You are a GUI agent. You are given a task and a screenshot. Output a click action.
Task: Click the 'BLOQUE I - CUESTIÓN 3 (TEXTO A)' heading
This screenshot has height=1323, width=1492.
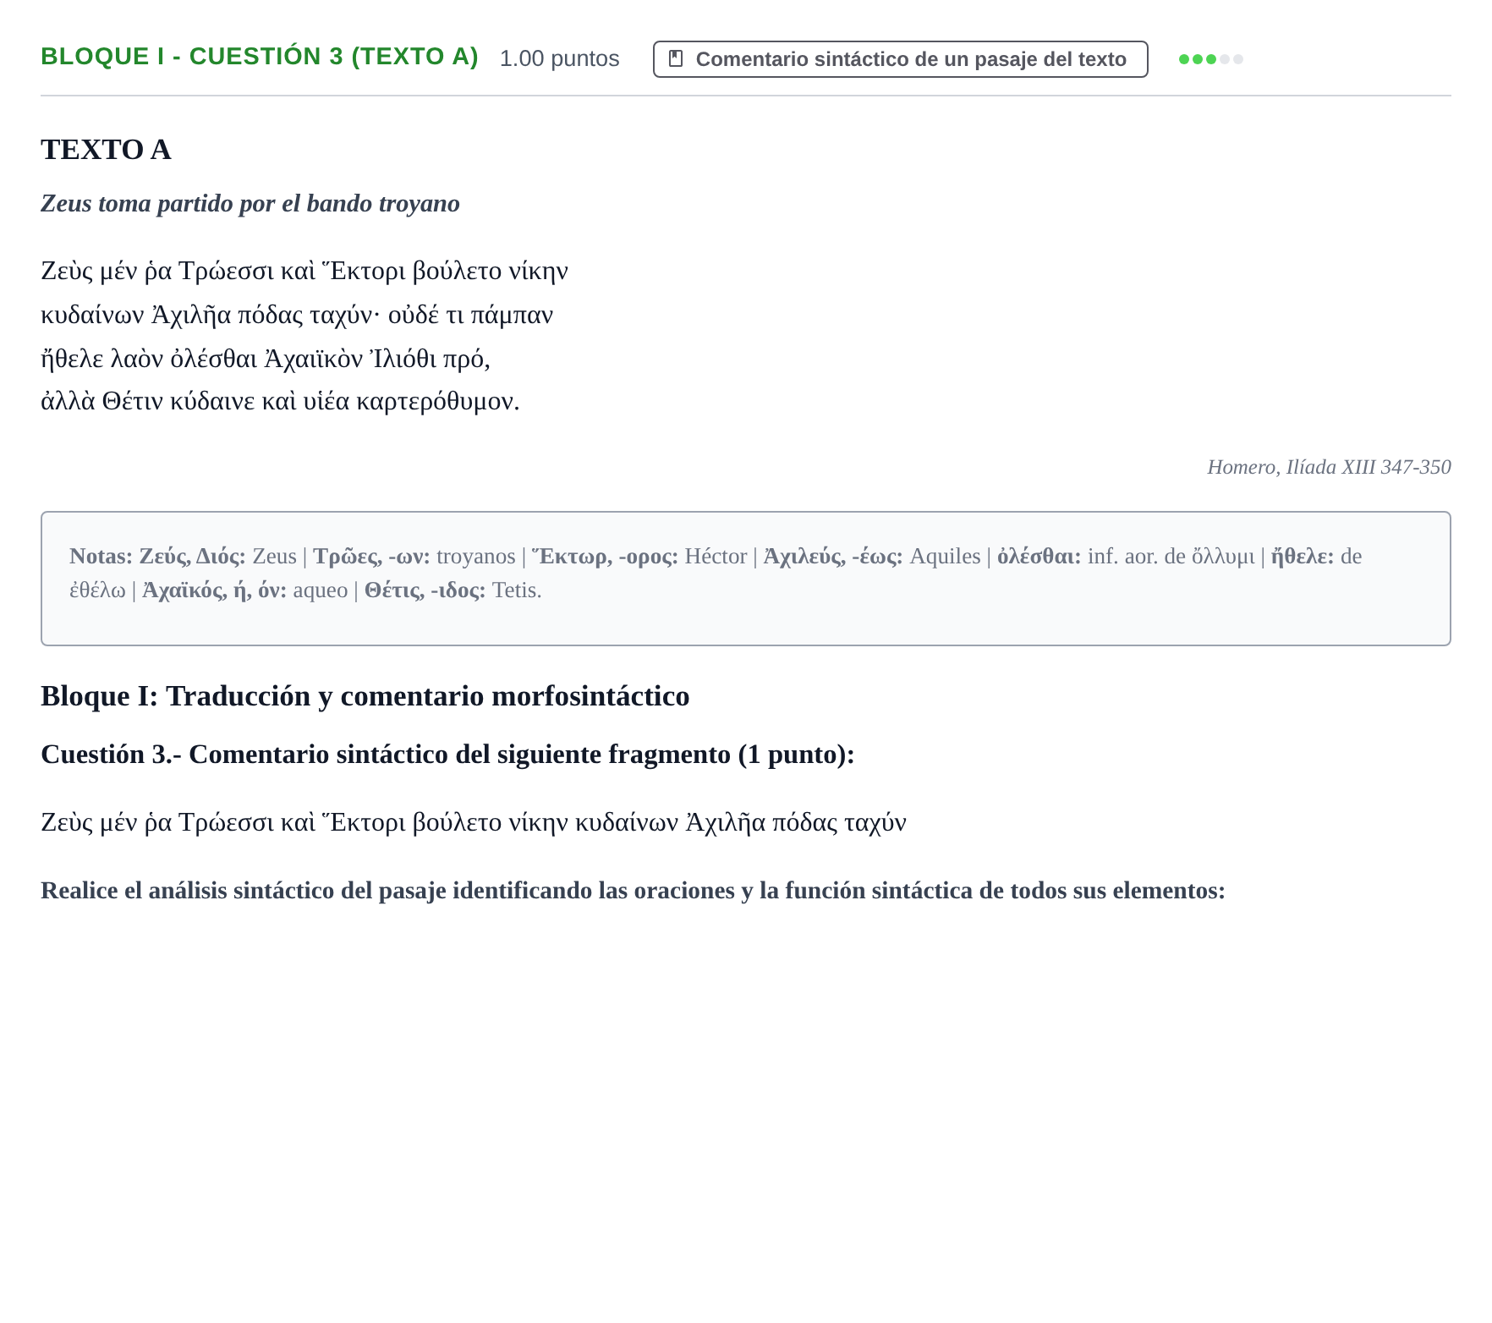pyautogui.click(x=260, y=57)
